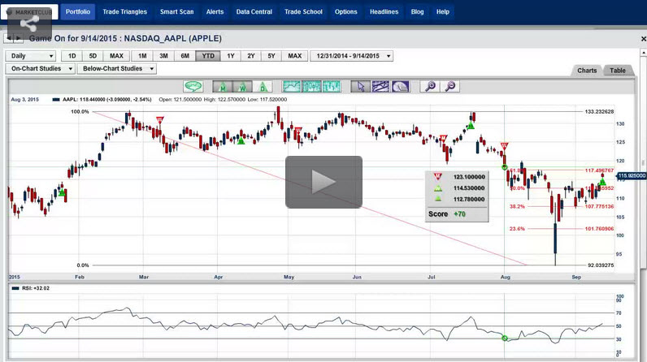Click the 123.100000 monthly triangle value

tap(469, 177)
